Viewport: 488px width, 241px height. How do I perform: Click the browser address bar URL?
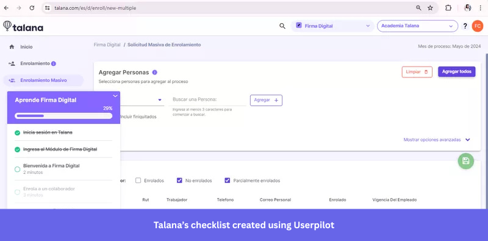(x=95, y=8)
